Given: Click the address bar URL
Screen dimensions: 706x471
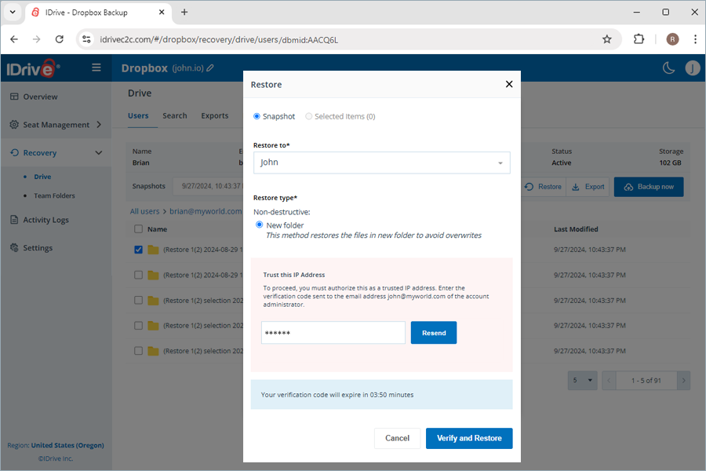Looking at the screenshot, I should pos(219,40).
